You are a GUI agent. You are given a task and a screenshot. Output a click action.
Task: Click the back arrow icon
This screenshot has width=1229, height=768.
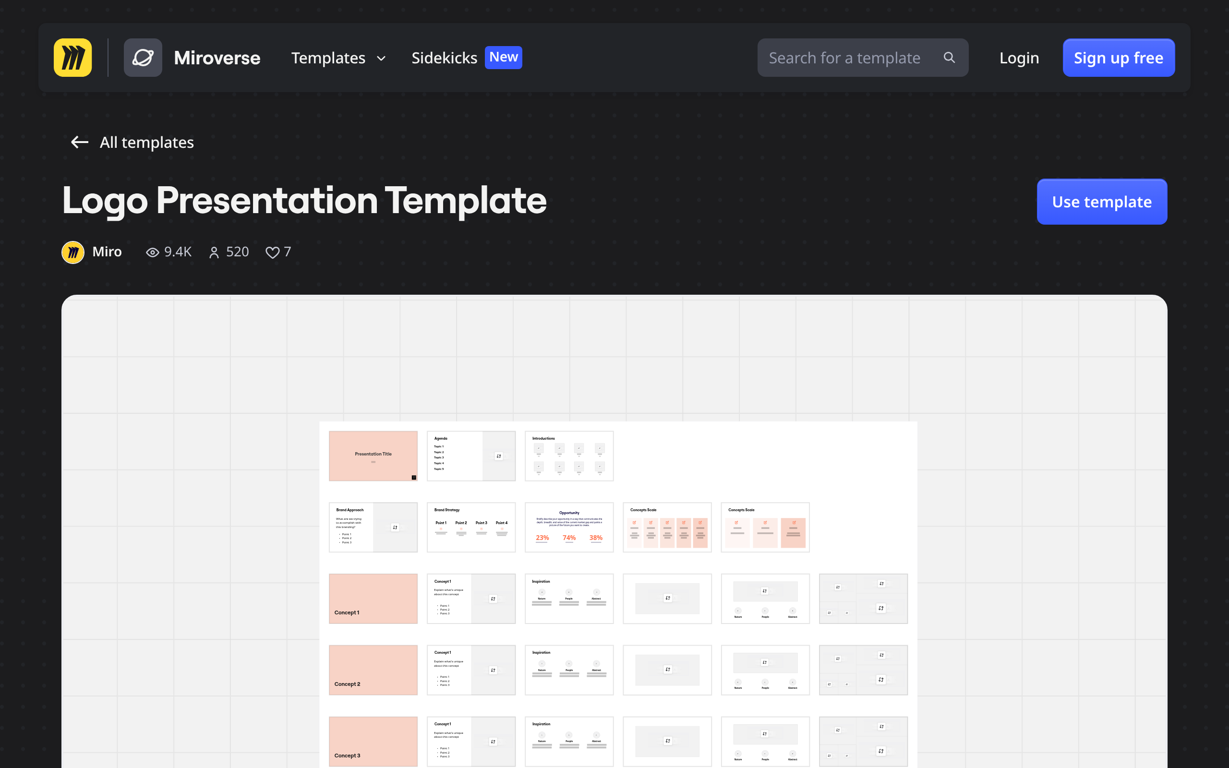[80, 142]
